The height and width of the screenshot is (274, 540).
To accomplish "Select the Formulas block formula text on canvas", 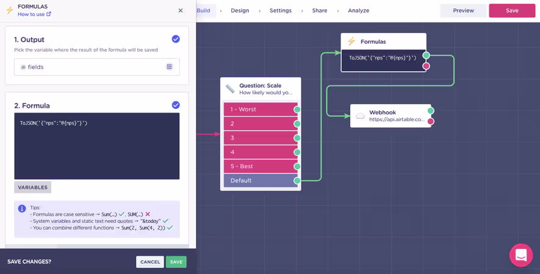I will point(383,58).
